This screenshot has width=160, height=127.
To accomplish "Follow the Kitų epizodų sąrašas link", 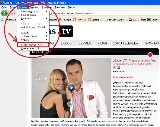I will (x=123, y=77).
